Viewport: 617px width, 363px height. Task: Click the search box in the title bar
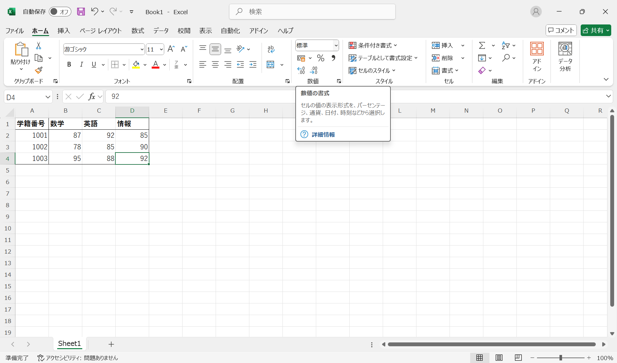click(312, 12)
